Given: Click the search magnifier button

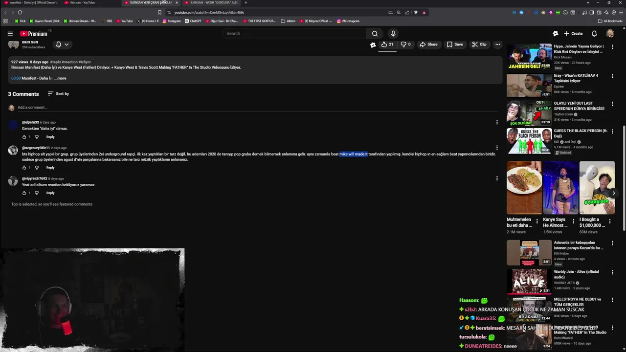Looking at the screenshot, I should 375,34.
